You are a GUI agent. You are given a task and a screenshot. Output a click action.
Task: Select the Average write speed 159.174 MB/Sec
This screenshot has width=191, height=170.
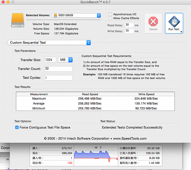pos(146,103)
